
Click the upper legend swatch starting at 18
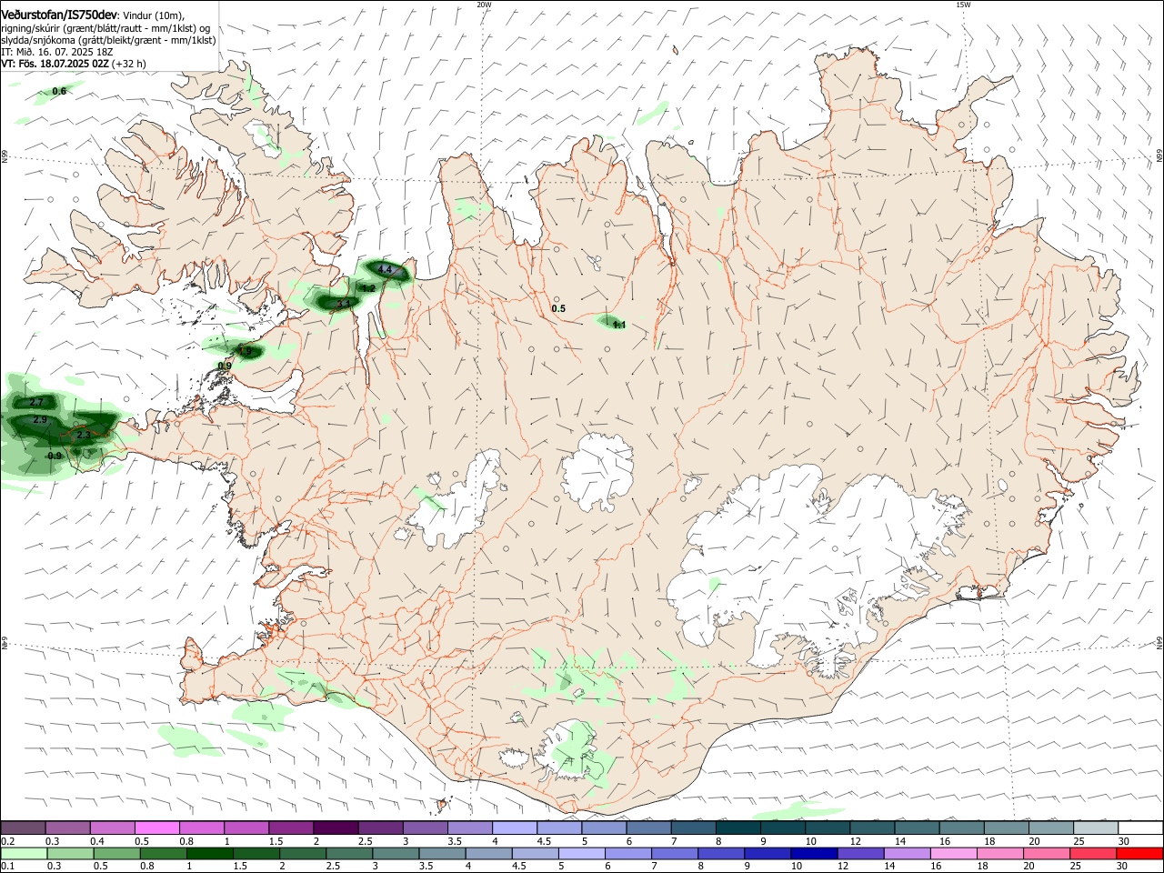click(x=1005, y=828)
